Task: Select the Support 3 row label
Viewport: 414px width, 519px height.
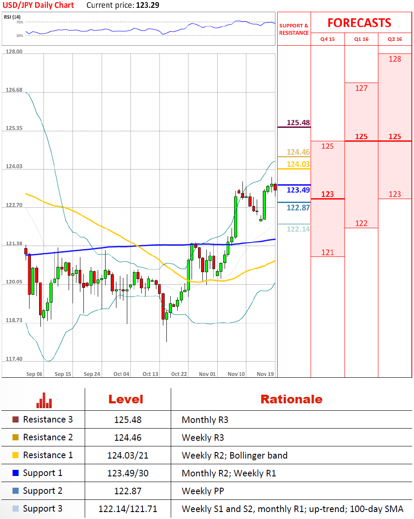Action: click(43, 509)
